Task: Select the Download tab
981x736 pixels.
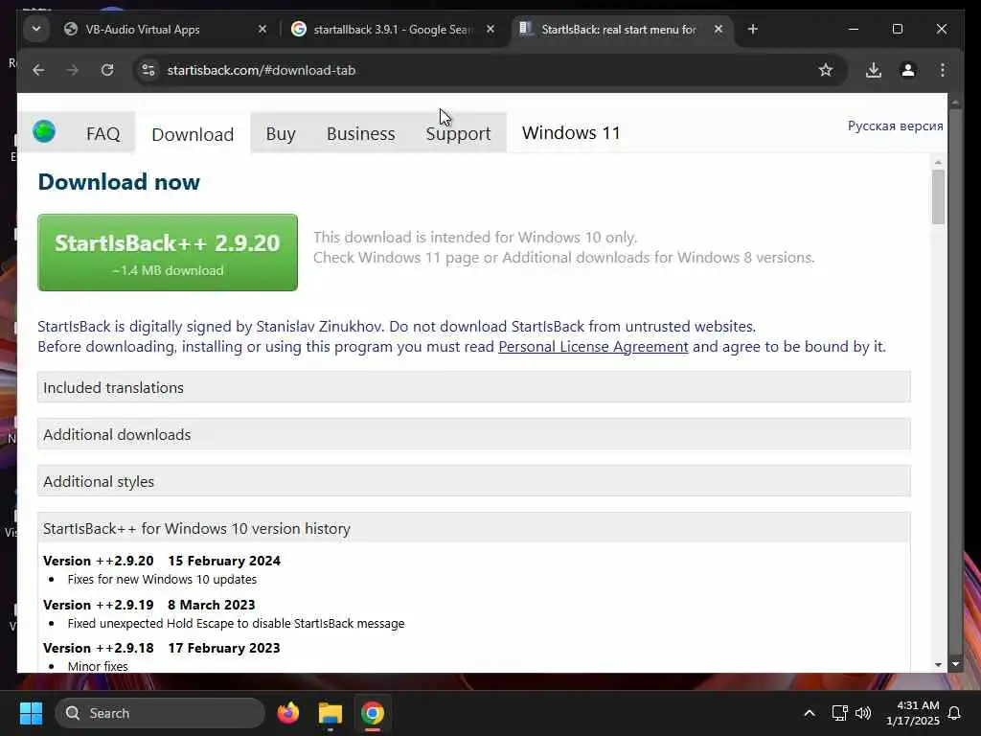Action: 193,134
